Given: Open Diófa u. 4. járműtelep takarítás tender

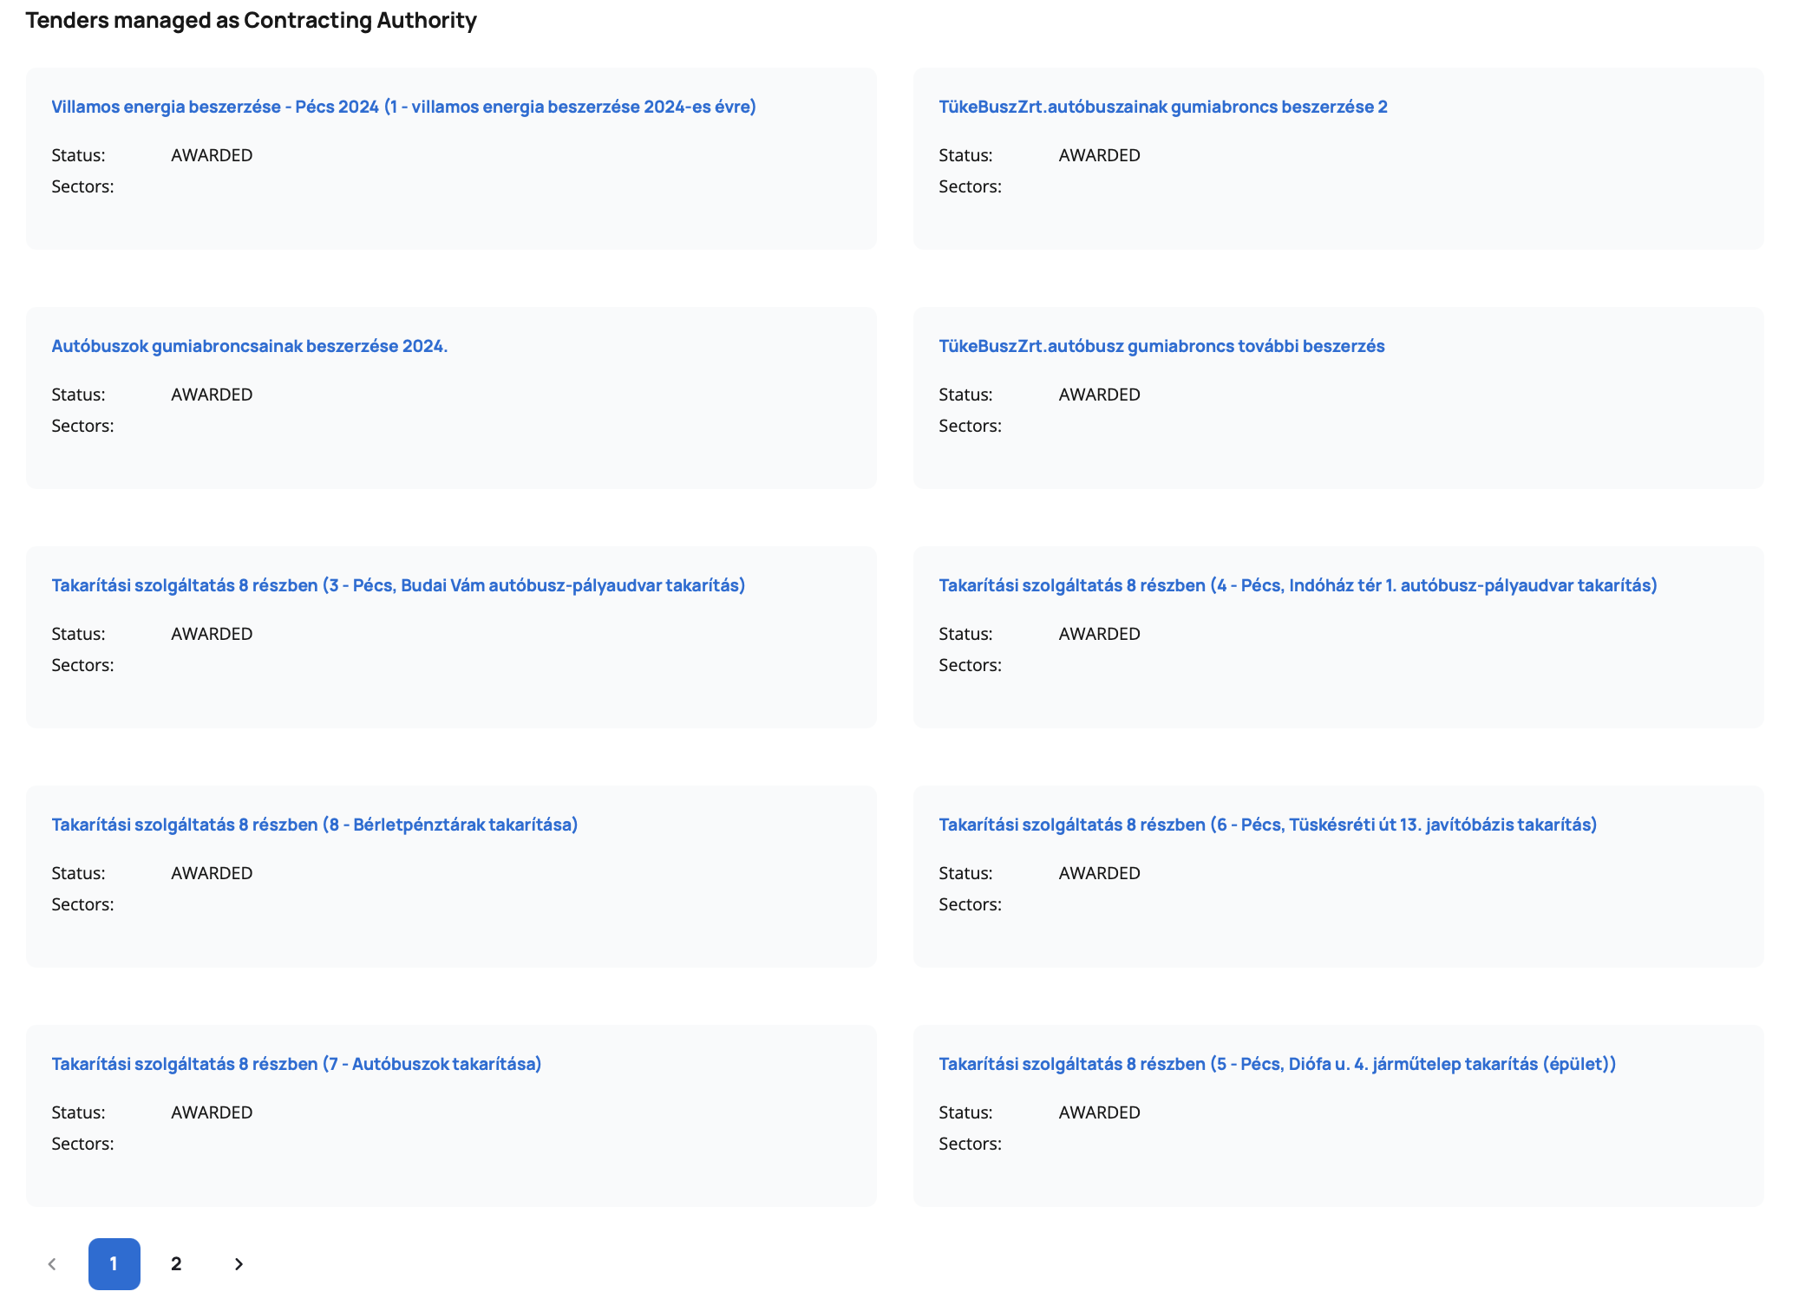Looking at the screenshot, I should click(x=1277, y=1064).
